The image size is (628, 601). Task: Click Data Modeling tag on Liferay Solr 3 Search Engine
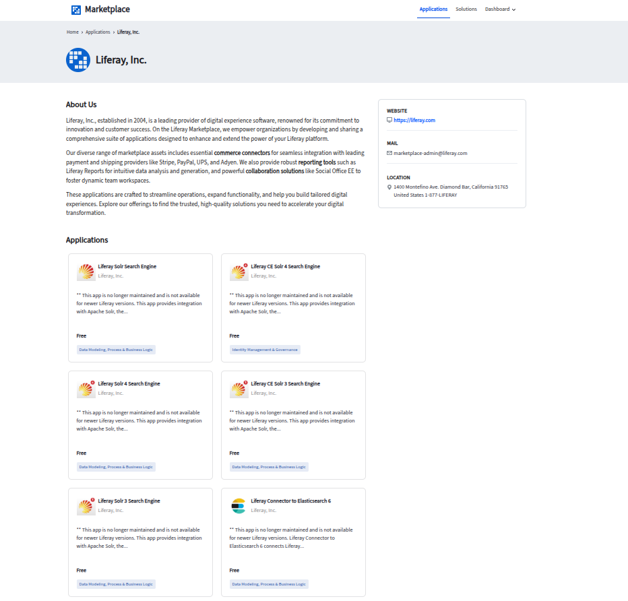pos(116,585)
